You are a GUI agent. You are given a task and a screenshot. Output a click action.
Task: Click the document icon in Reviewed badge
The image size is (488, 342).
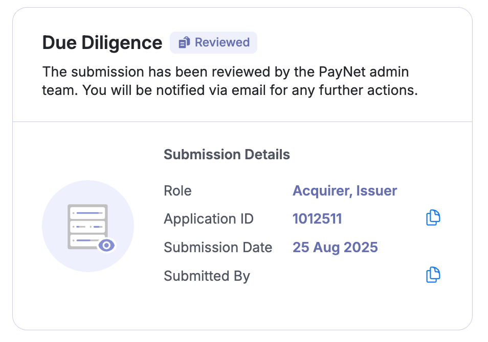[x=184, y=43]
